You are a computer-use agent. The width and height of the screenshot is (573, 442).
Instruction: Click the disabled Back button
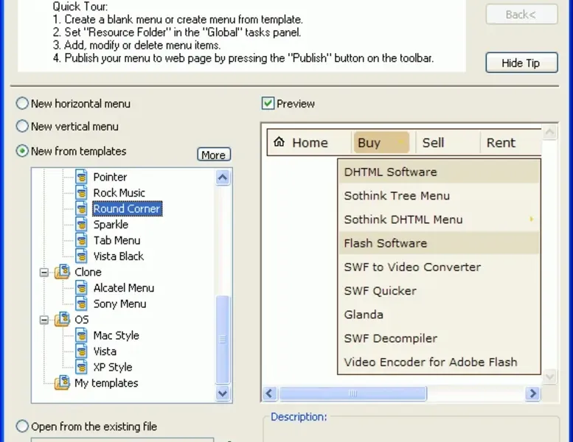pyautogui.click(x=521, y=14)
